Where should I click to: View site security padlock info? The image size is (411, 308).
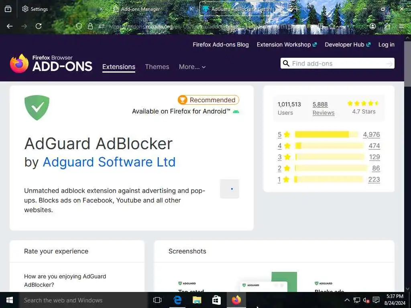tap(90, 26)
